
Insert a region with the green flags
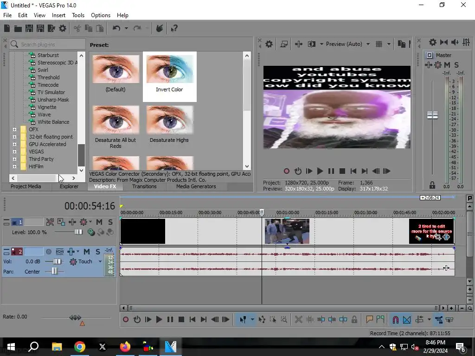tap(380, 320)
